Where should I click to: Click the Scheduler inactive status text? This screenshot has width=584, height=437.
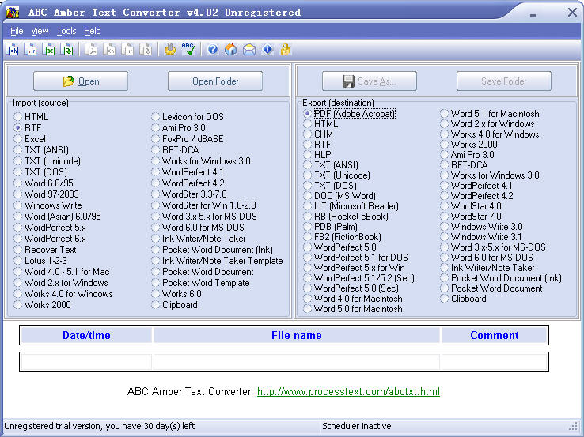tap(356, 426)
